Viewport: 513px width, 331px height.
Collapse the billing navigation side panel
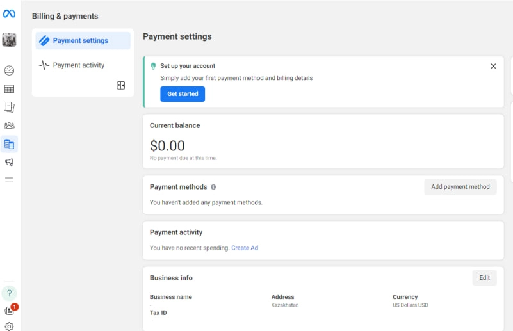[121, 85]
